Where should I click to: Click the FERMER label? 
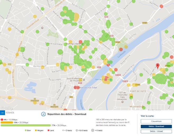[10, 113]
